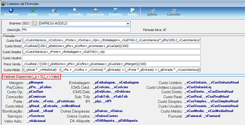Click the _pFrete, _vFrete, _pFreteIcms variables

coord(51,101)
